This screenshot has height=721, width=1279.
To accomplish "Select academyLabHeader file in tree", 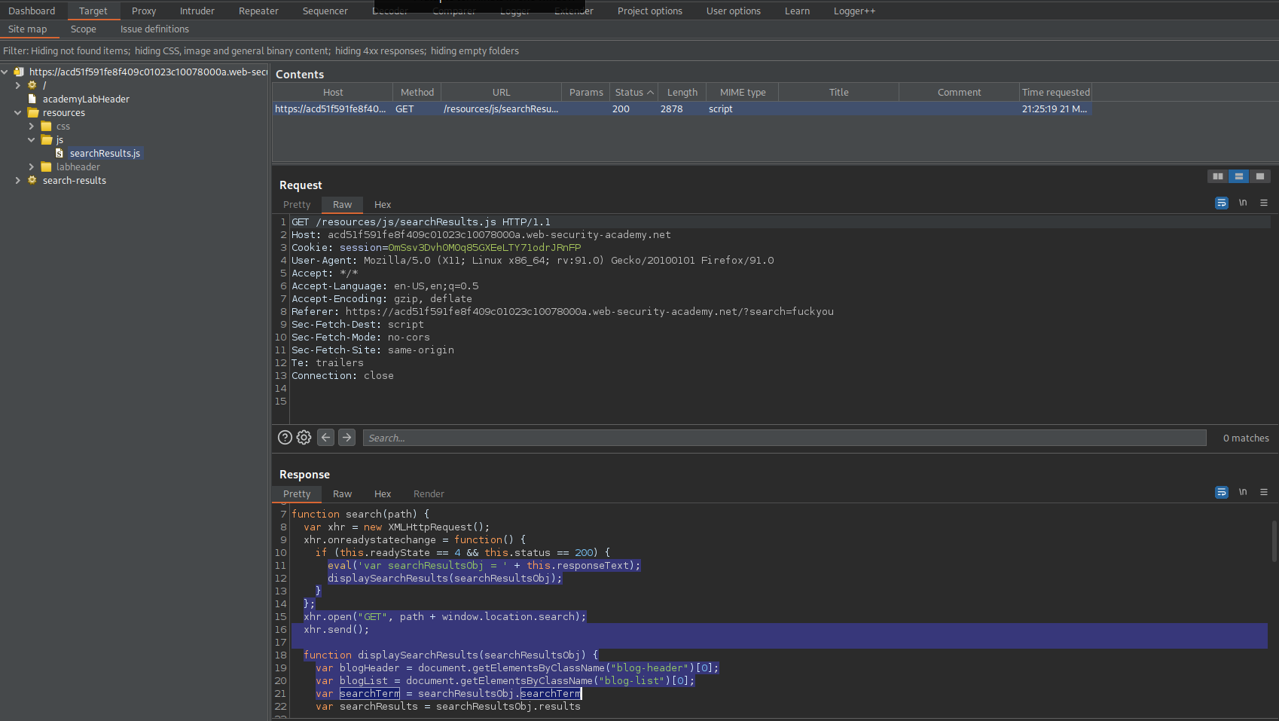I will 86,99.
